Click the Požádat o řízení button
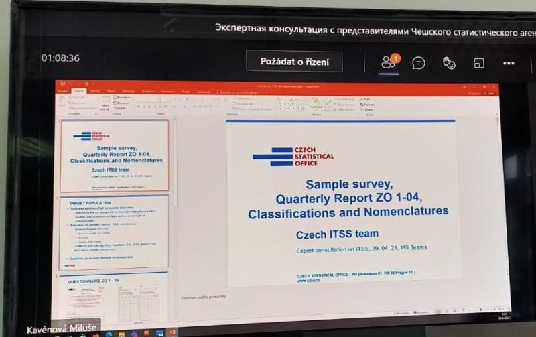 point(294,62)
